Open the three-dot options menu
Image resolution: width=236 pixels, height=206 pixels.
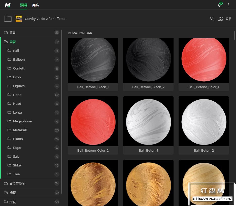point(228,5)
